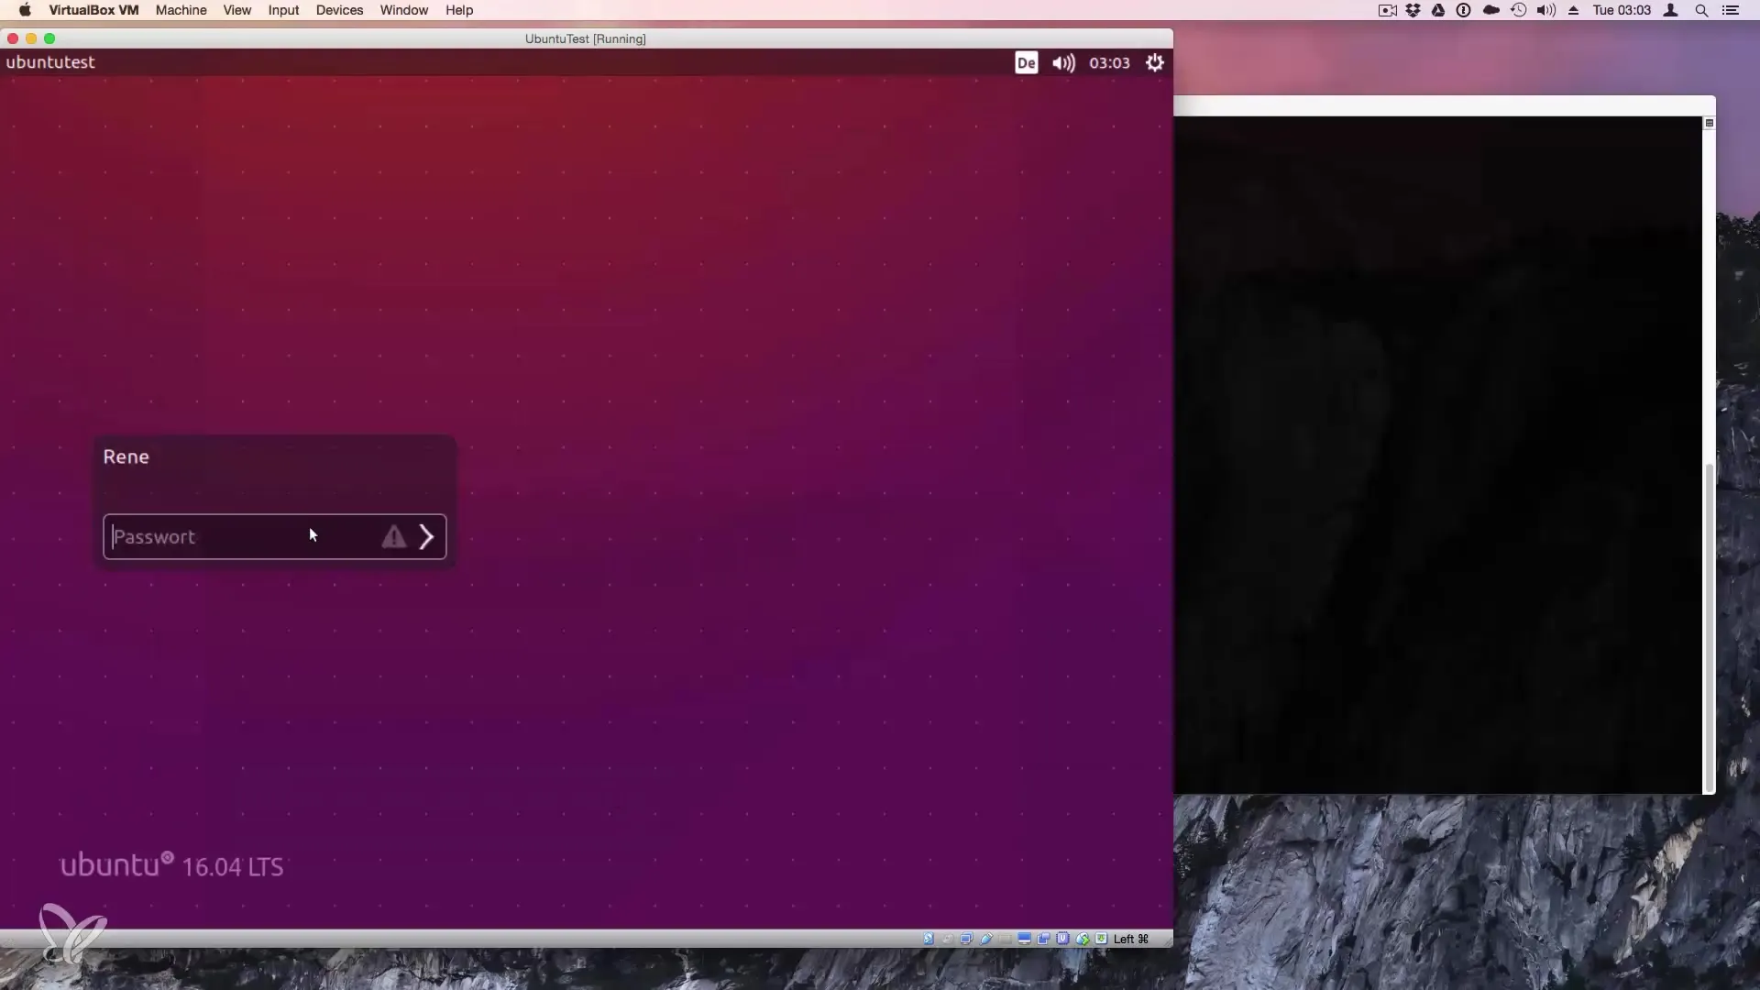Click the ubuntutest hostname label

(x=50, y=62)
